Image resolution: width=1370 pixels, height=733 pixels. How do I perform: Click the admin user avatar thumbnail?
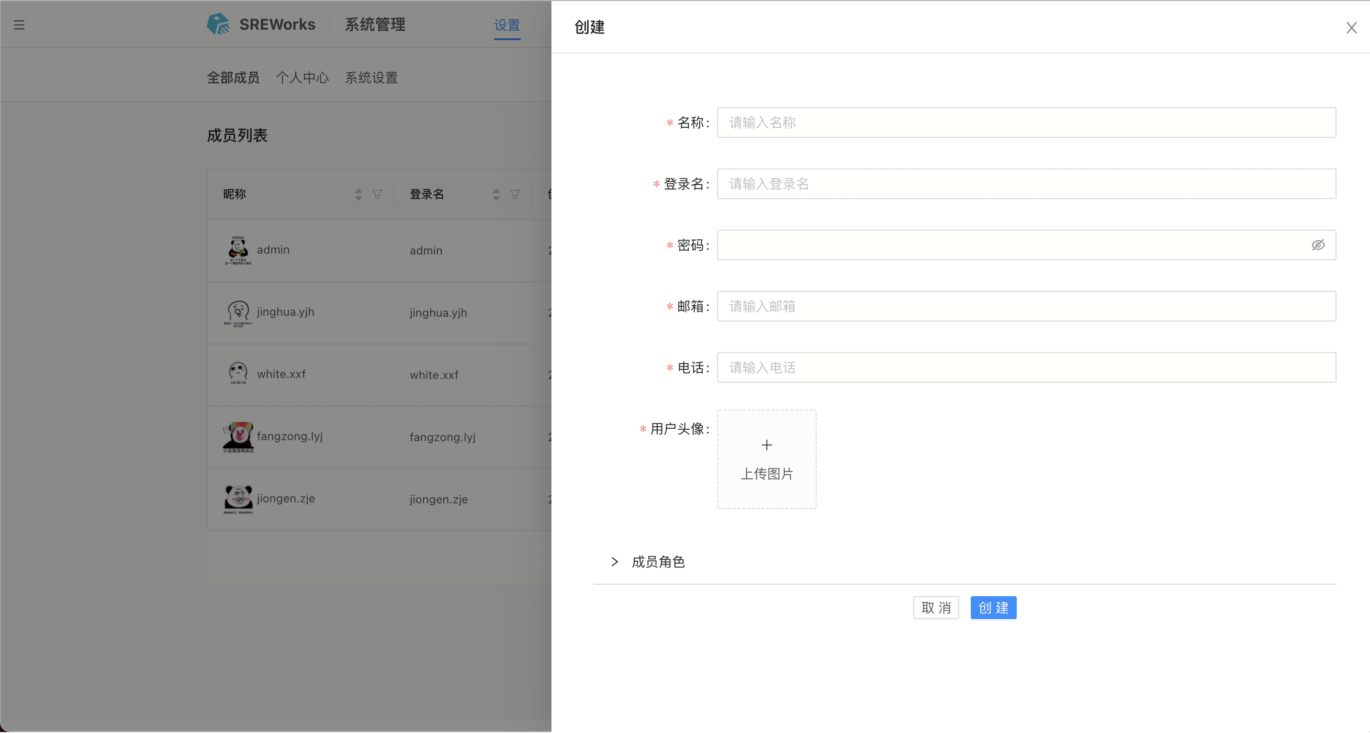pyautogui.click(x=238, y=250)
